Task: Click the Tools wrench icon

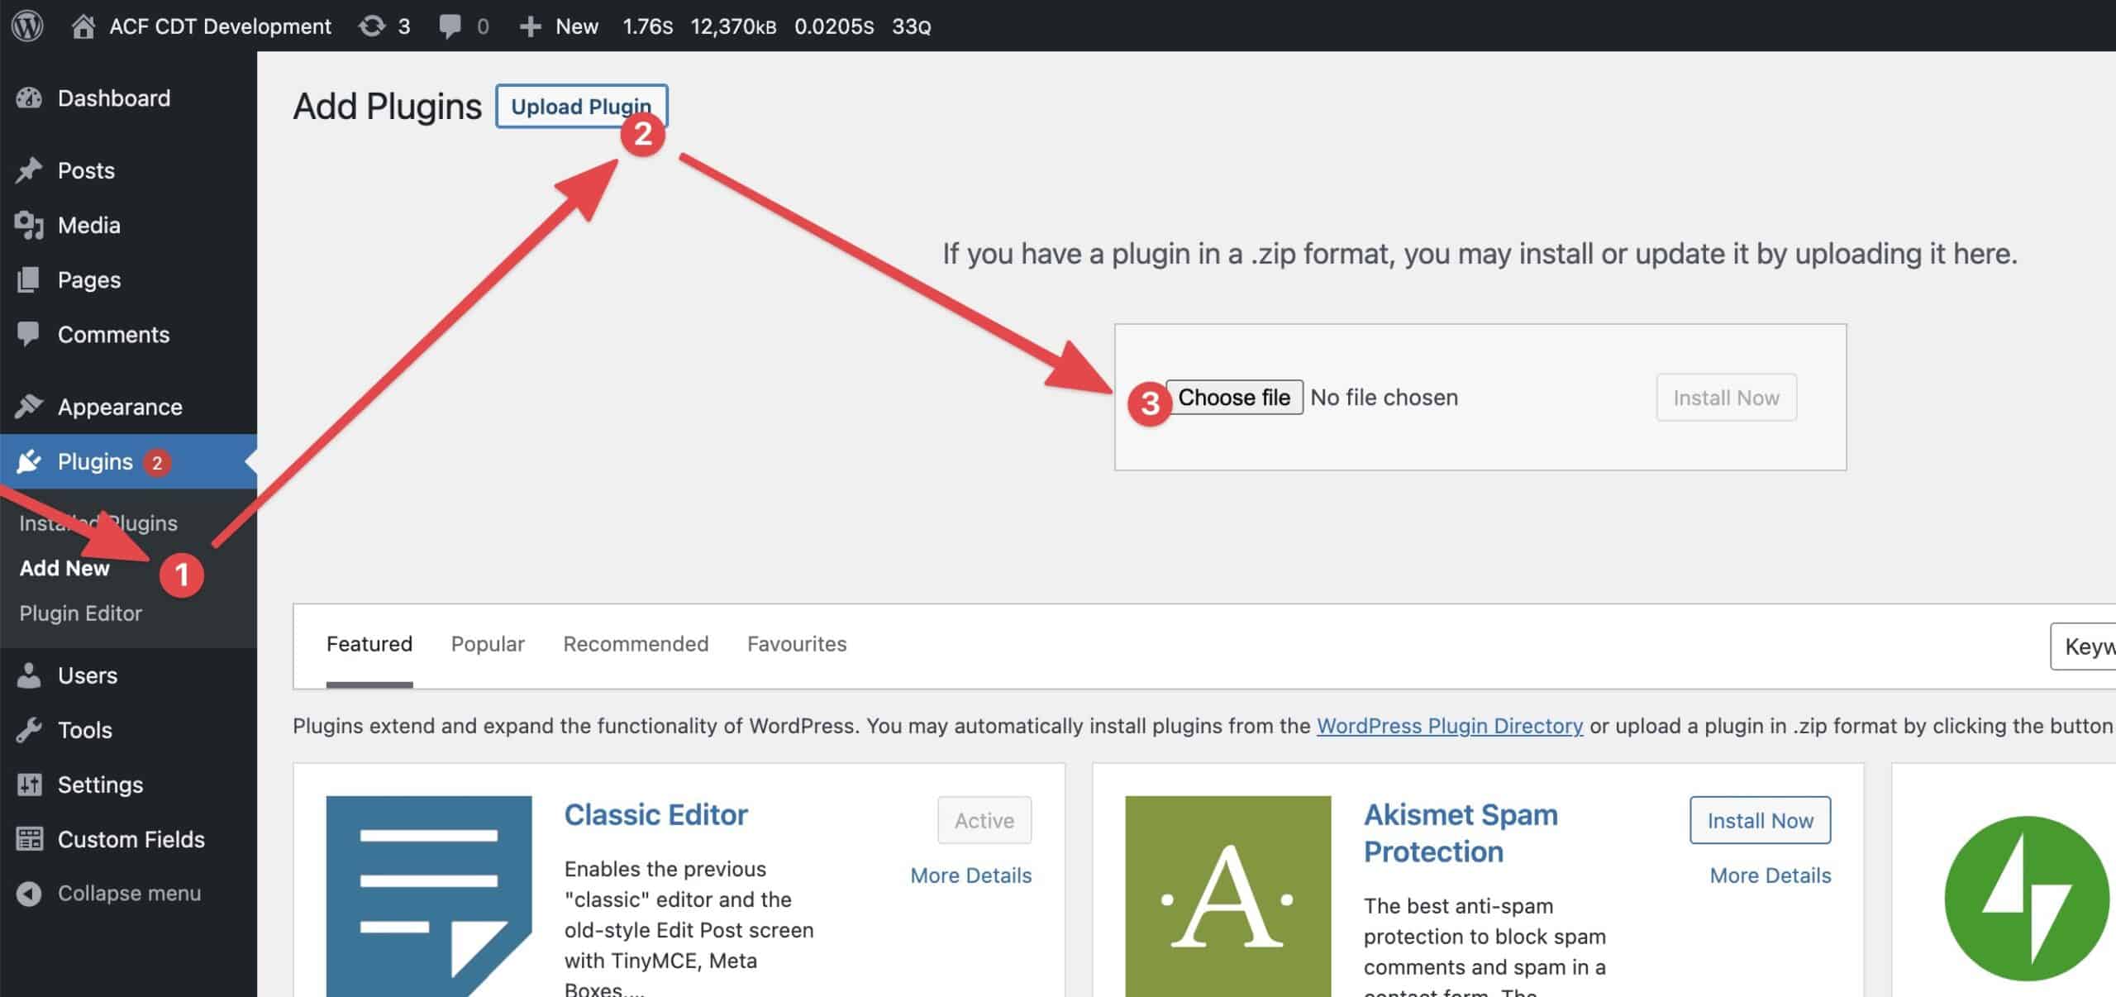Action: tap(29, 730)
